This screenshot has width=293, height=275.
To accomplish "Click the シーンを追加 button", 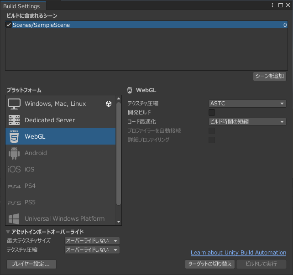I will 270,76.
